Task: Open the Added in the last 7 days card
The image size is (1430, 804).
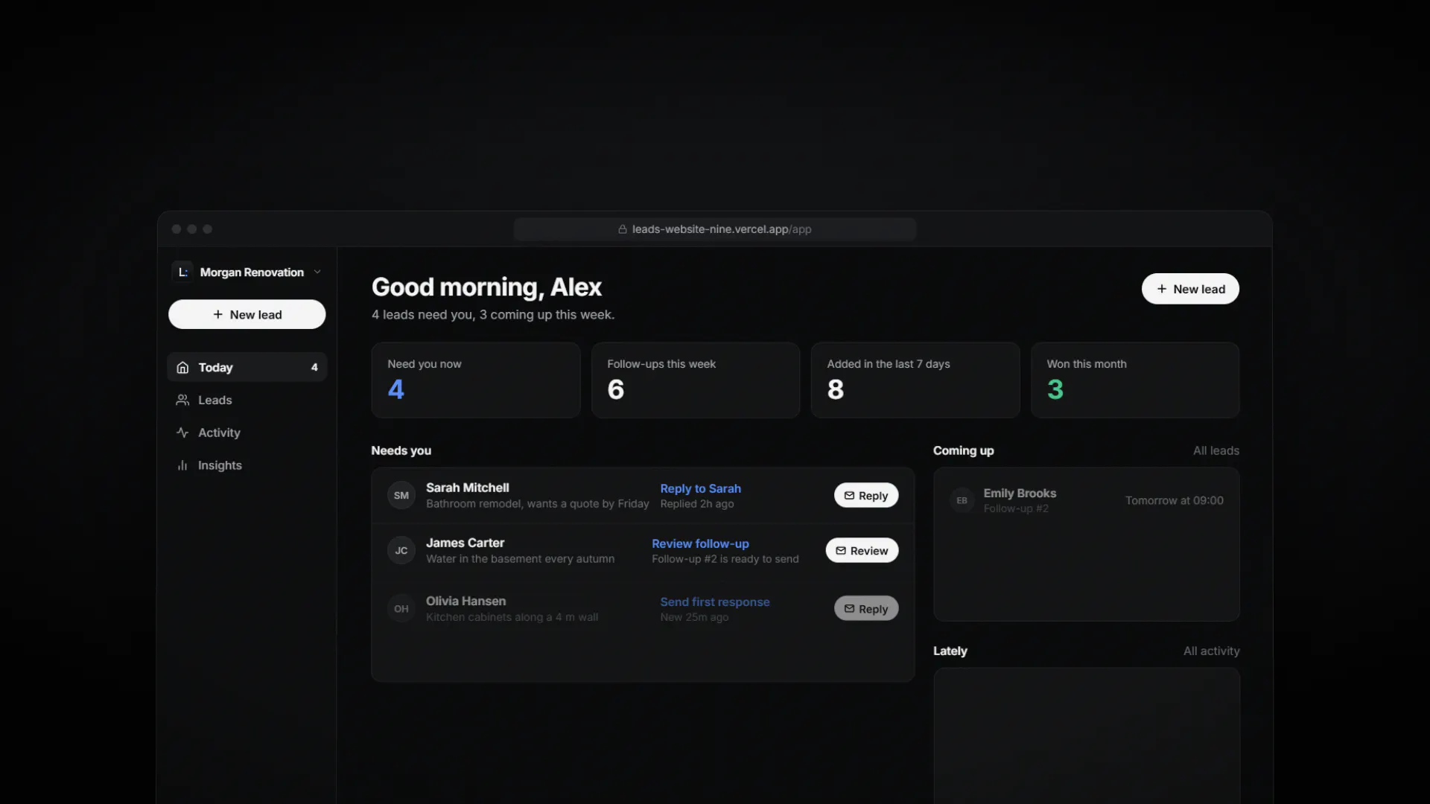Action: [915, 380]
